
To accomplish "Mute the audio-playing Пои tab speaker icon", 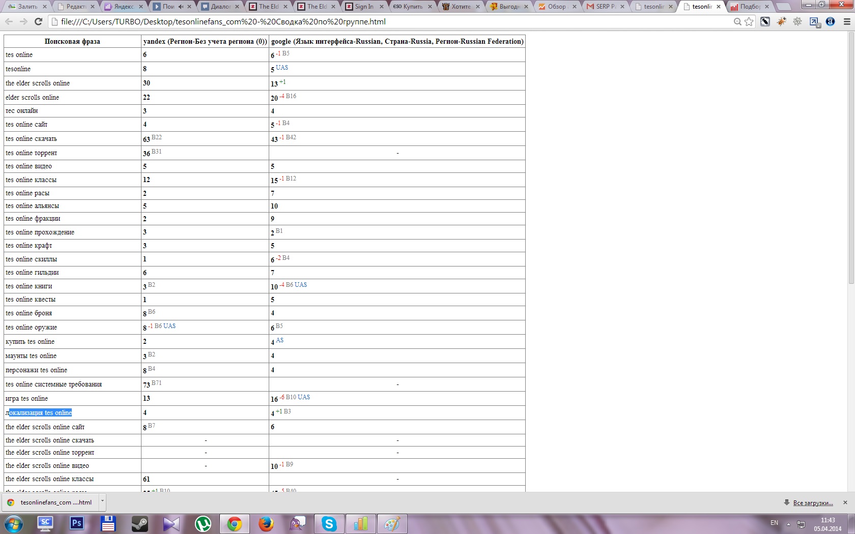I will point(181,7).
